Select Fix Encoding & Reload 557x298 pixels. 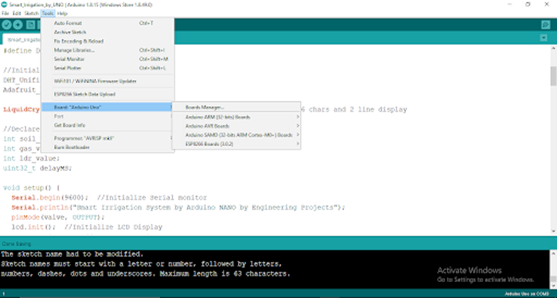tap(107, 41)
